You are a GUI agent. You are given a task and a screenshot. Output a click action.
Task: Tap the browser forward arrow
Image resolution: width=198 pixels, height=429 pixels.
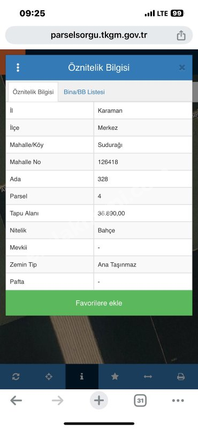click(x=58, y=401)
